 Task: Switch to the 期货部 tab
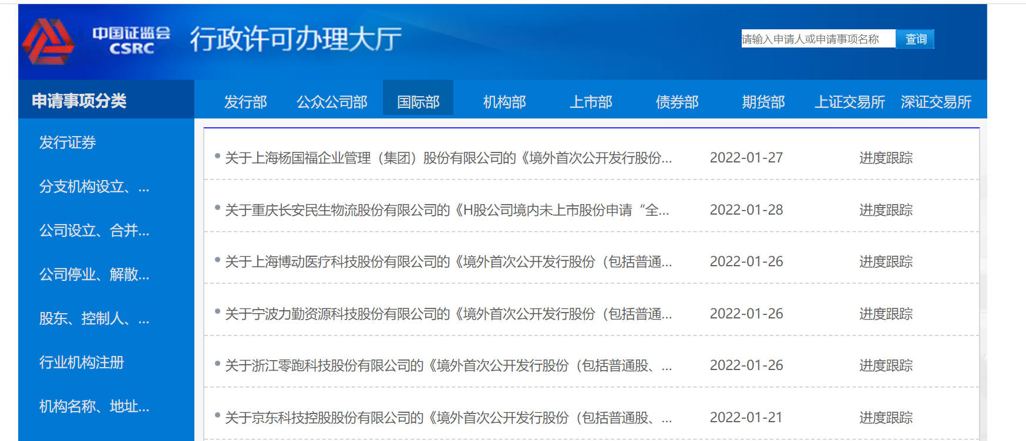pyautogui.click(x=763, y=102)
